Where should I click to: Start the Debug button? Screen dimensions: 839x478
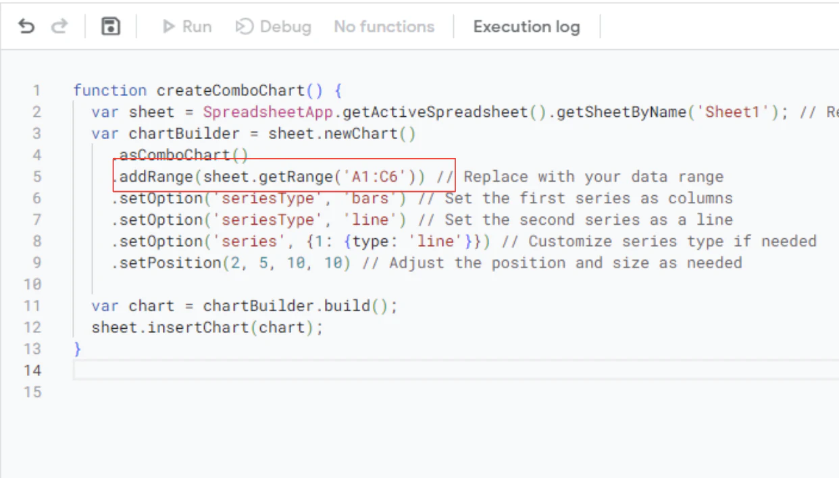[274, 27]
